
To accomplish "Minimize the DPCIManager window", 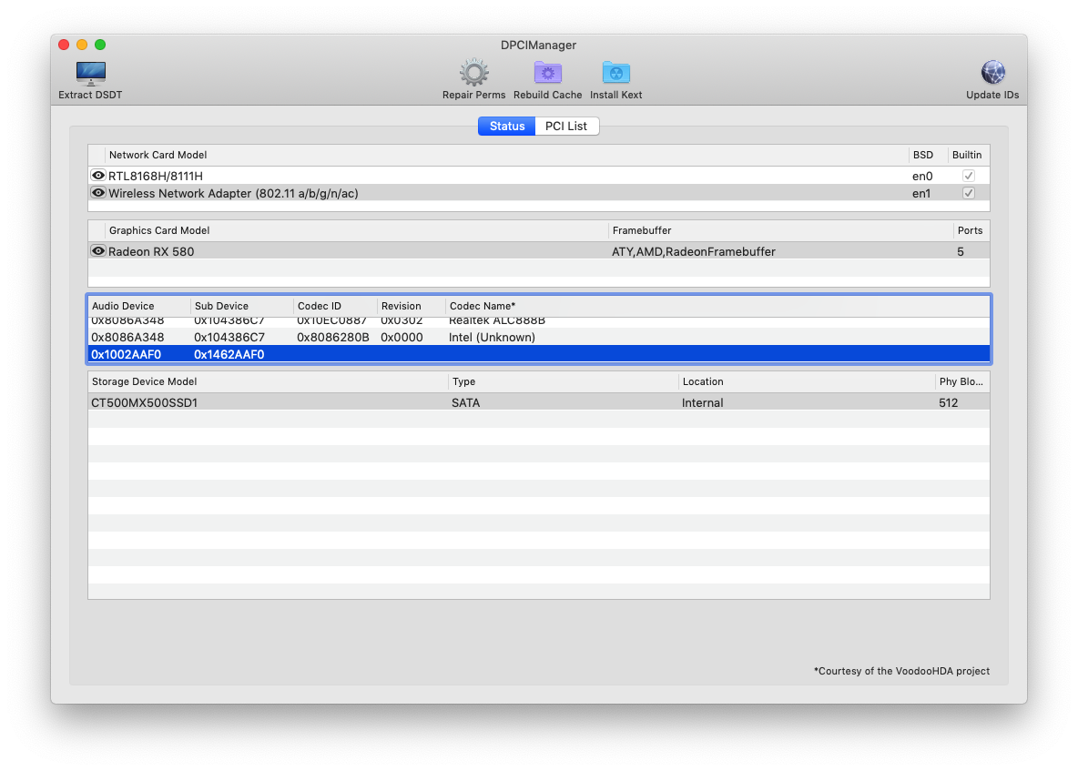I will [x=82, y=45].
